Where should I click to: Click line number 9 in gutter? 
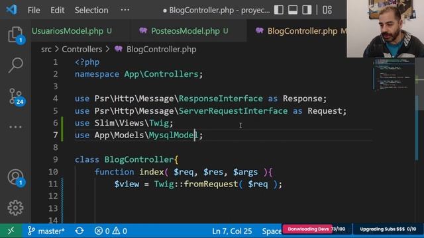pos(56,159)
